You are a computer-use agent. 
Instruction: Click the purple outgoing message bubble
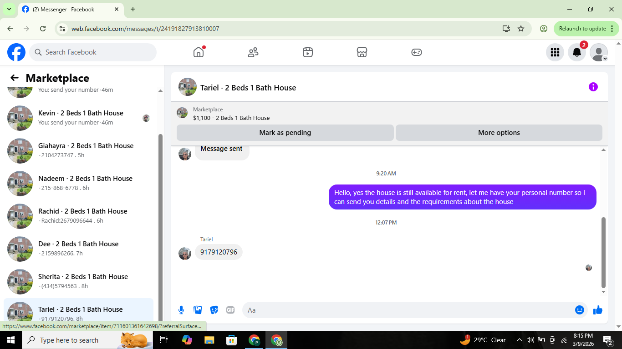[x=463, y=197]
